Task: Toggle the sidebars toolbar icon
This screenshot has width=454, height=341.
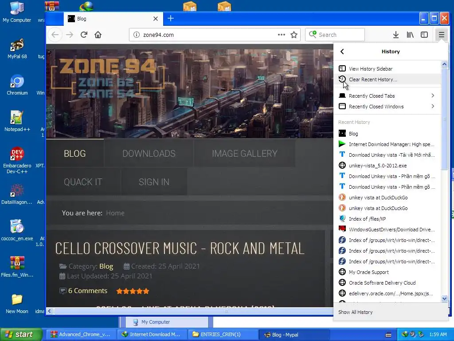Action: coord(424,35)
